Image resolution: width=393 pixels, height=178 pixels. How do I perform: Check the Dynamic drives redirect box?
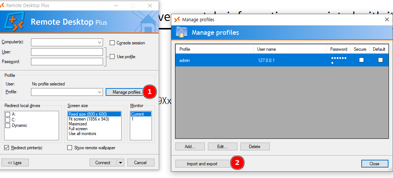point(8,125)
